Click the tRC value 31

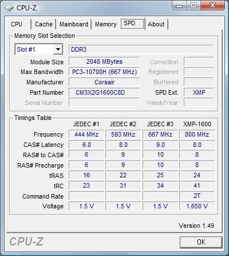123,185
